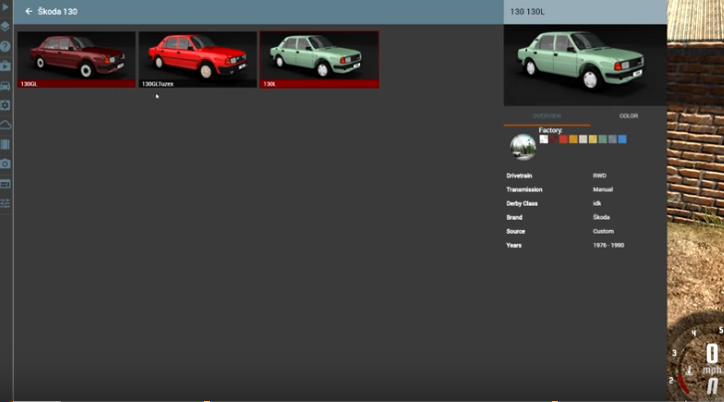Pick the yellow factory color swatch
The image size is (724, 402).
tap(593, 139)
